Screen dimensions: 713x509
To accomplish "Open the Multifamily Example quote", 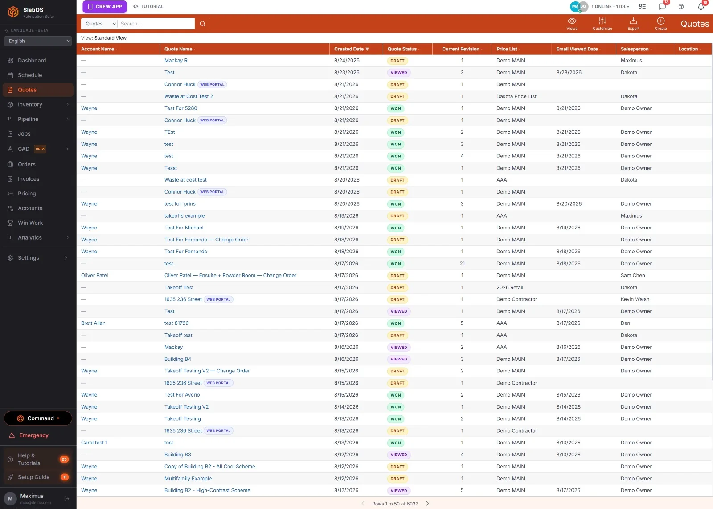I will pos(188,479).
